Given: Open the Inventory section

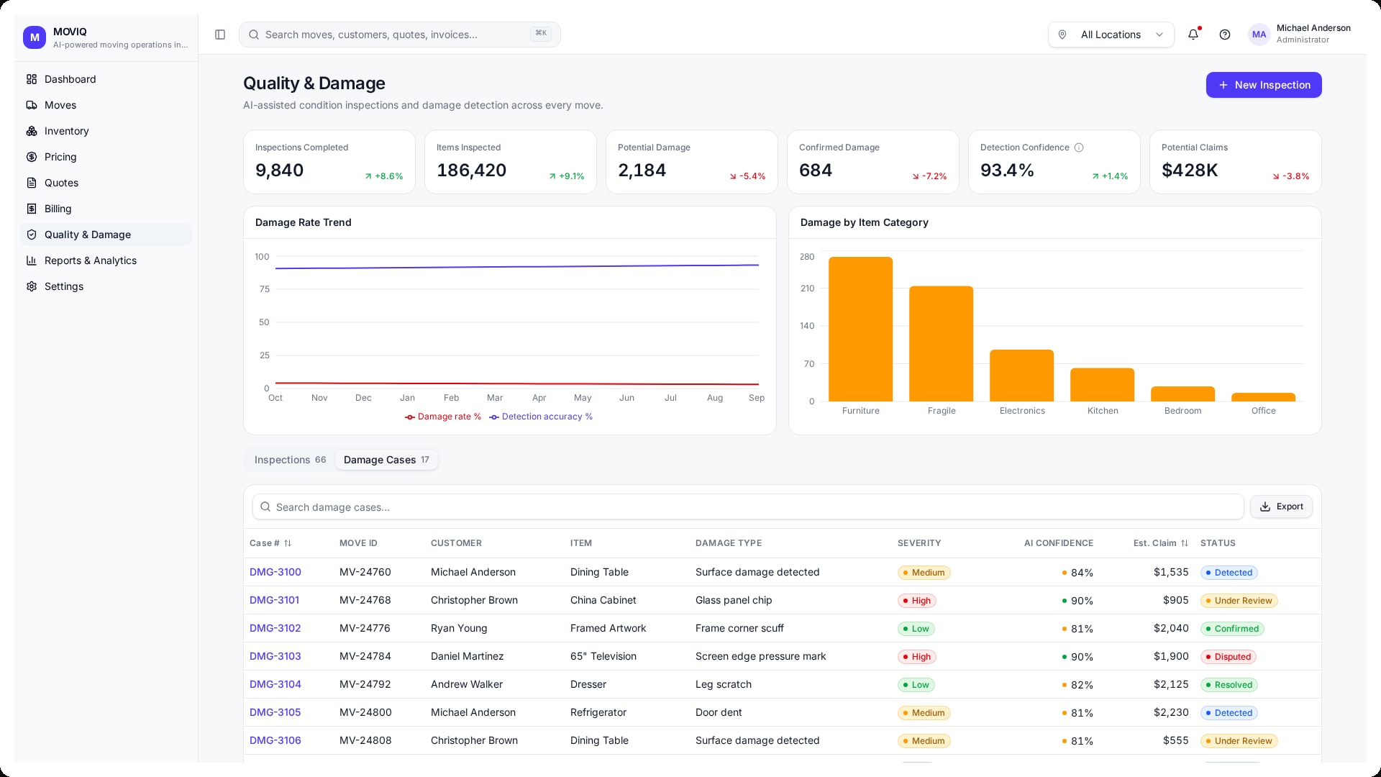Looking at the screenshot, I should click(x=106, y=131).
